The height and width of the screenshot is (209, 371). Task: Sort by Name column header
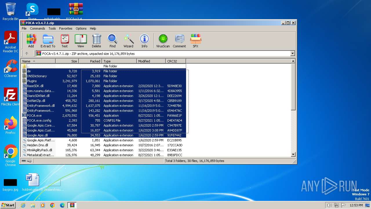38,61
